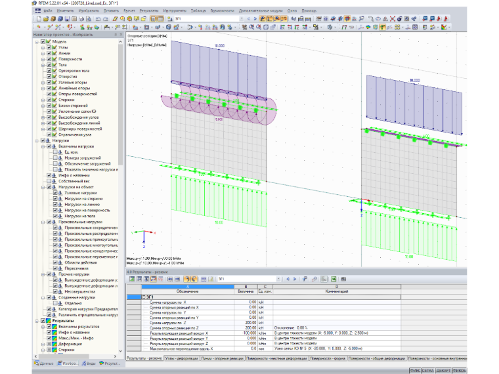Click the Redo arrow icon

coord(105,19)
